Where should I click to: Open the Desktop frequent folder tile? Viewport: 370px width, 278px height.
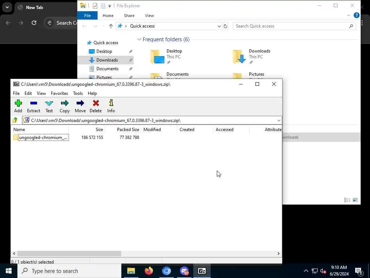[166, 57]
